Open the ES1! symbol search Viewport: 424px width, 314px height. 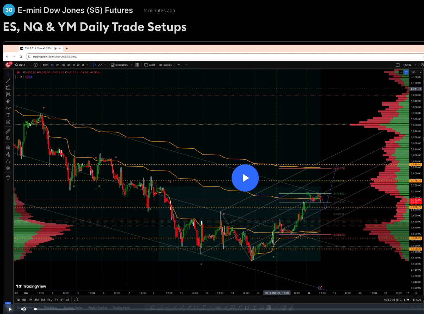(20, 65)
